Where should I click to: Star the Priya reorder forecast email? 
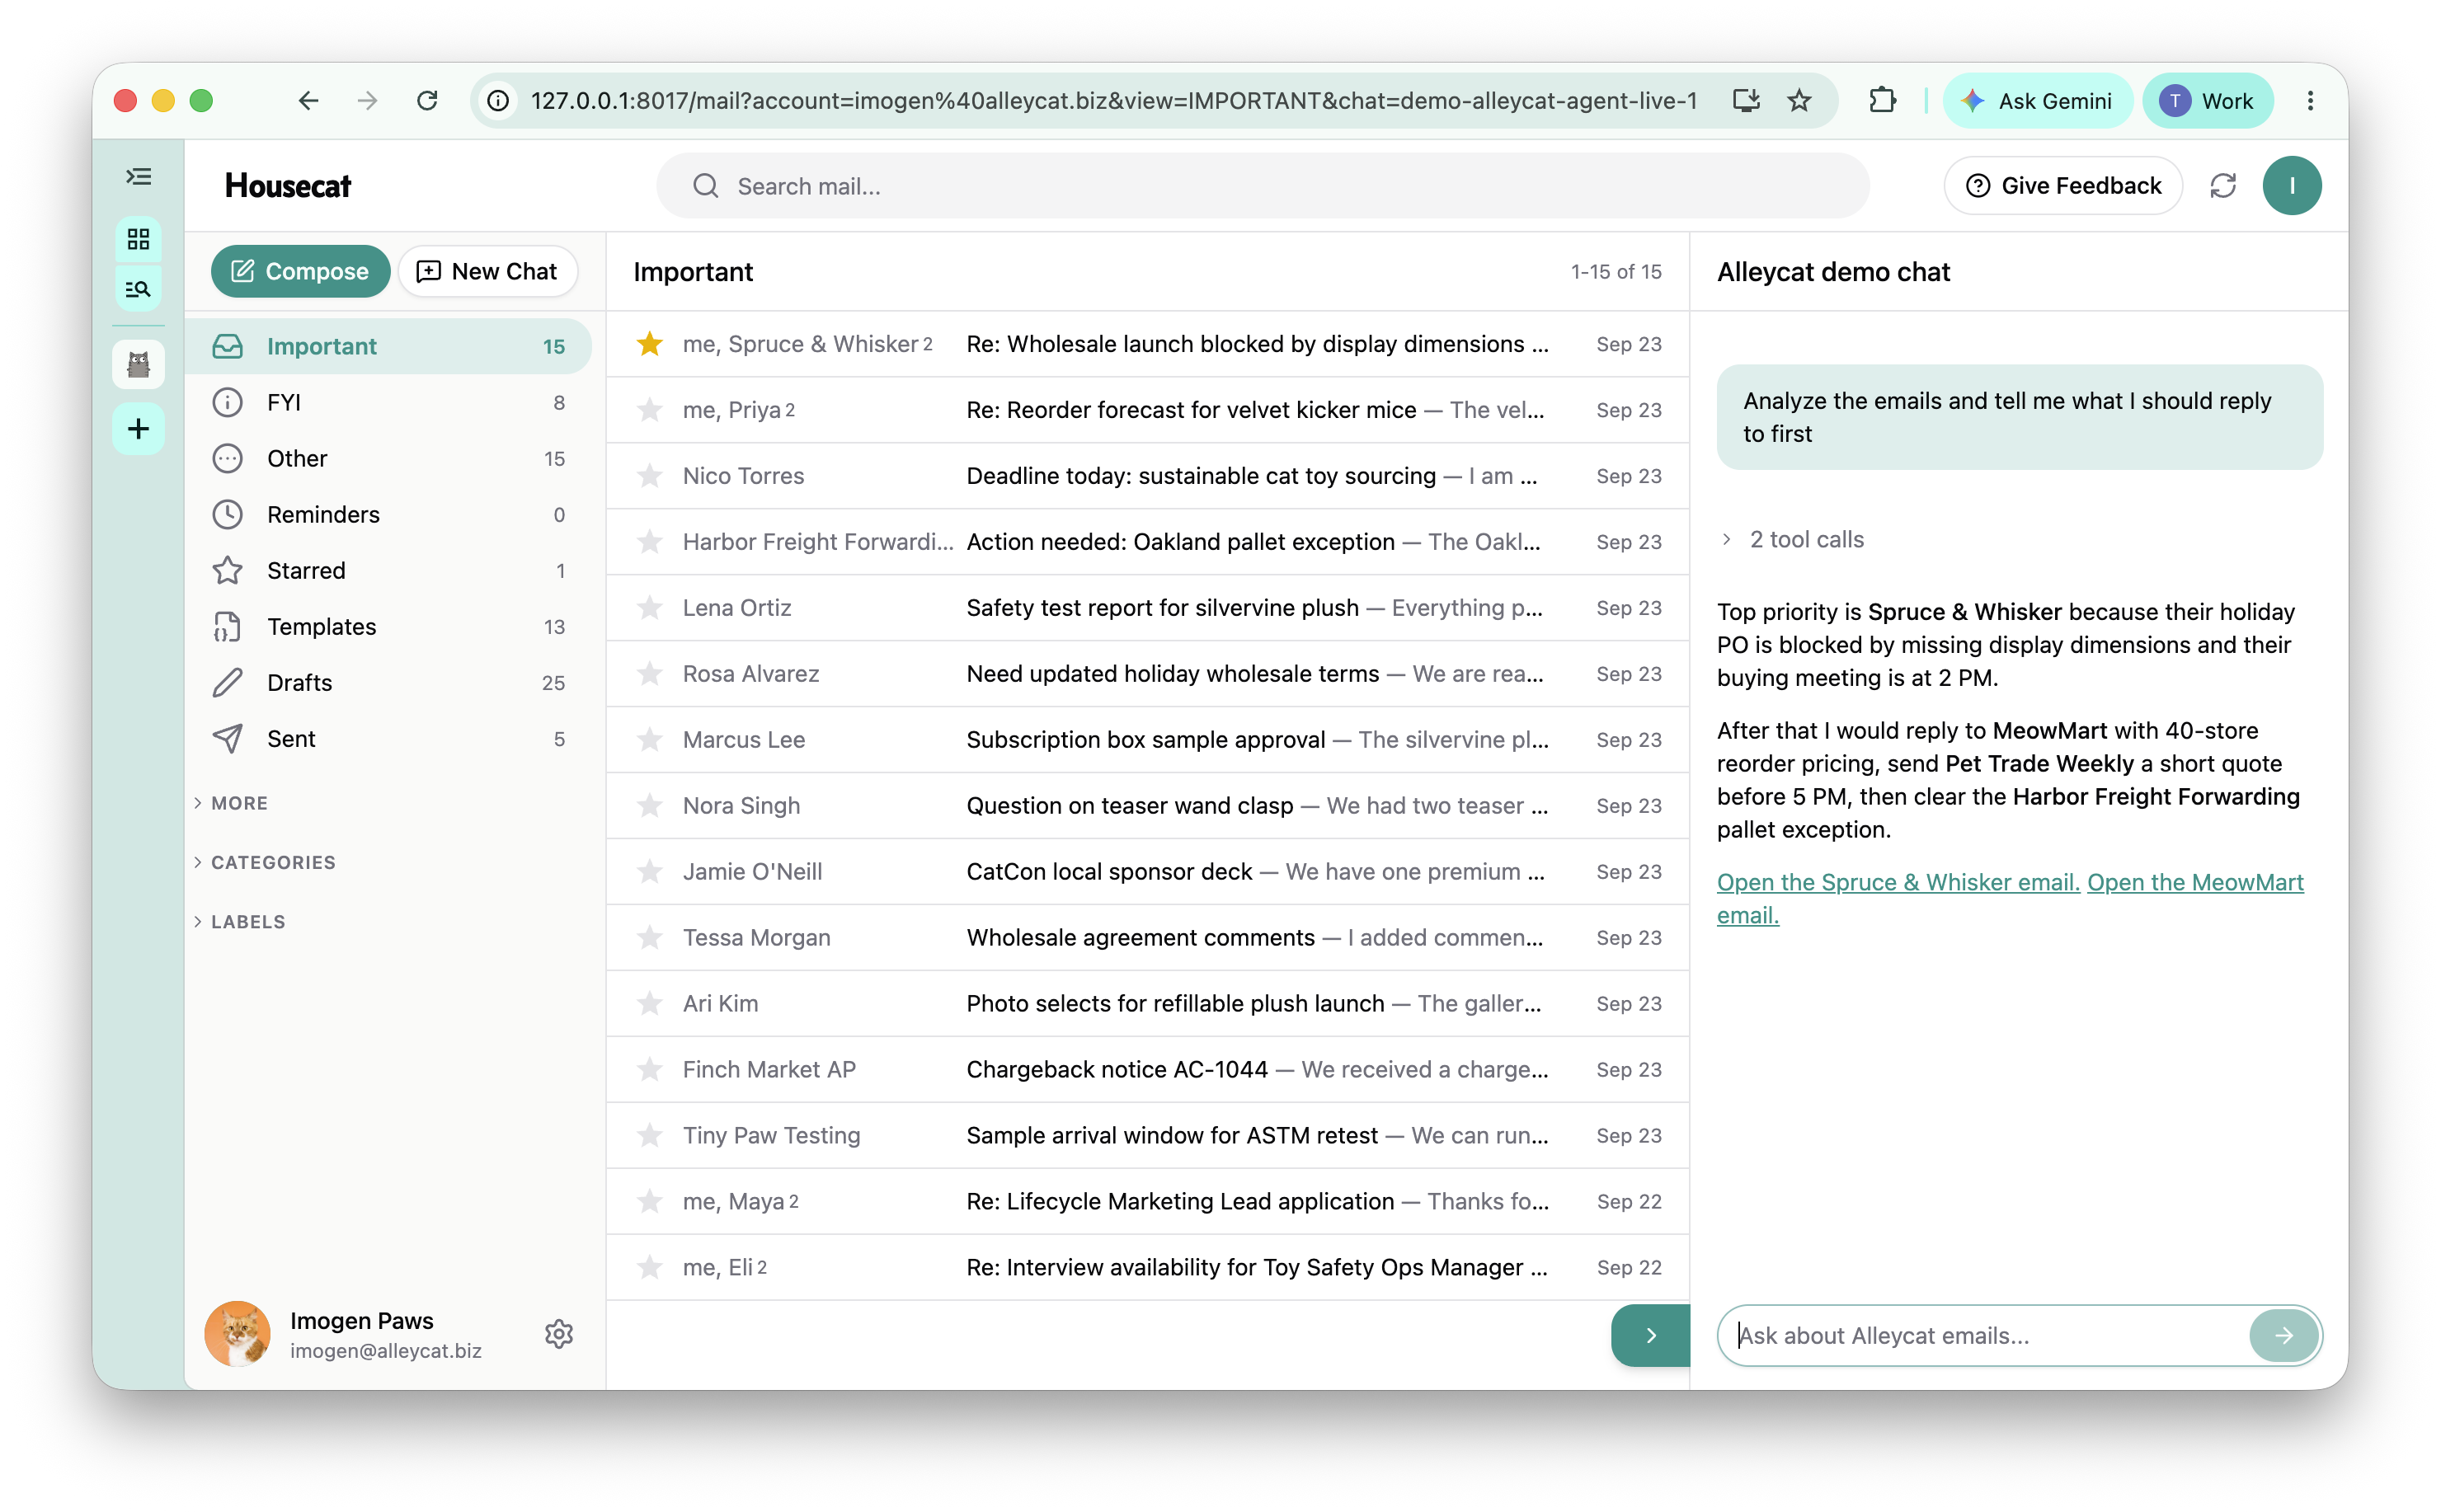point(650,410)
